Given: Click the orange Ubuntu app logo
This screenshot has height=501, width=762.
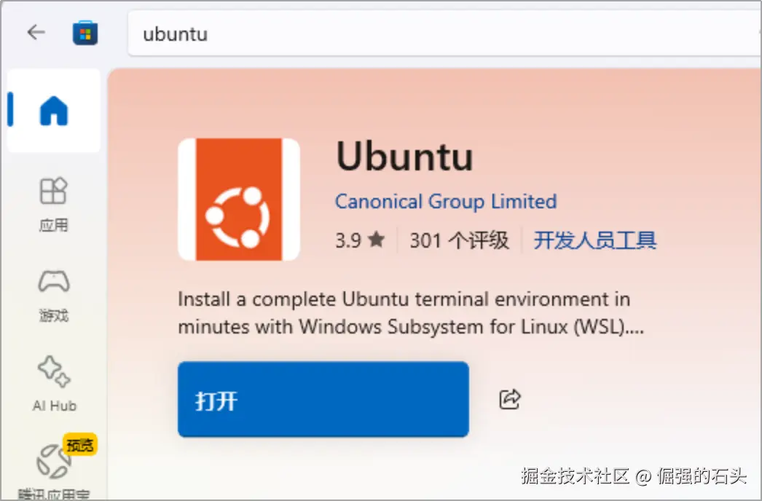Looking at the screenshot, I should pyautogui.click(x=239, y=200).
